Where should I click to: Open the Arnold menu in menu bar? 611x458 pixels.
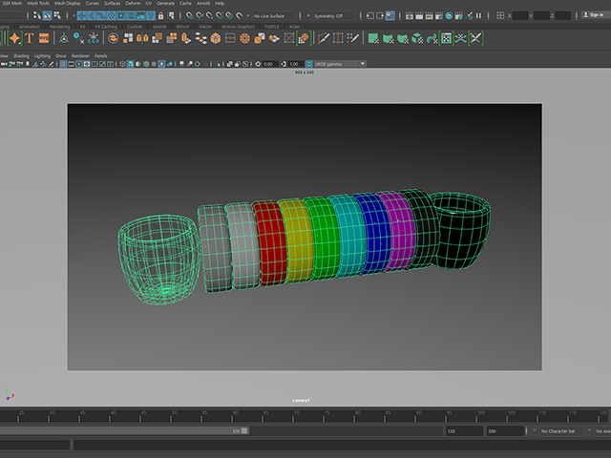pyautogui.click(x=203, y=3)
